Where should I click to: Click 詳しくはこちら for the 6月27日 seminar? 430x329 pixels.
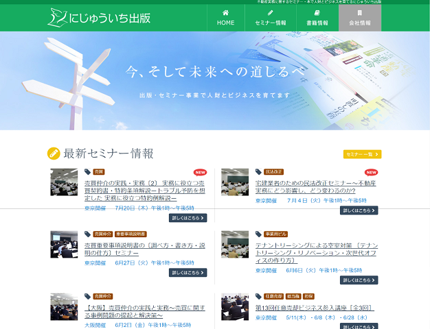tap(188, 273)
